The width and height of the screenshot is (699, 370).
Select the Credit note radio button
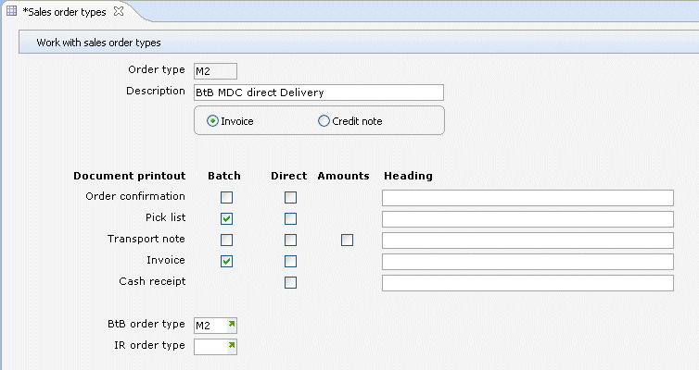click(324, 121)
